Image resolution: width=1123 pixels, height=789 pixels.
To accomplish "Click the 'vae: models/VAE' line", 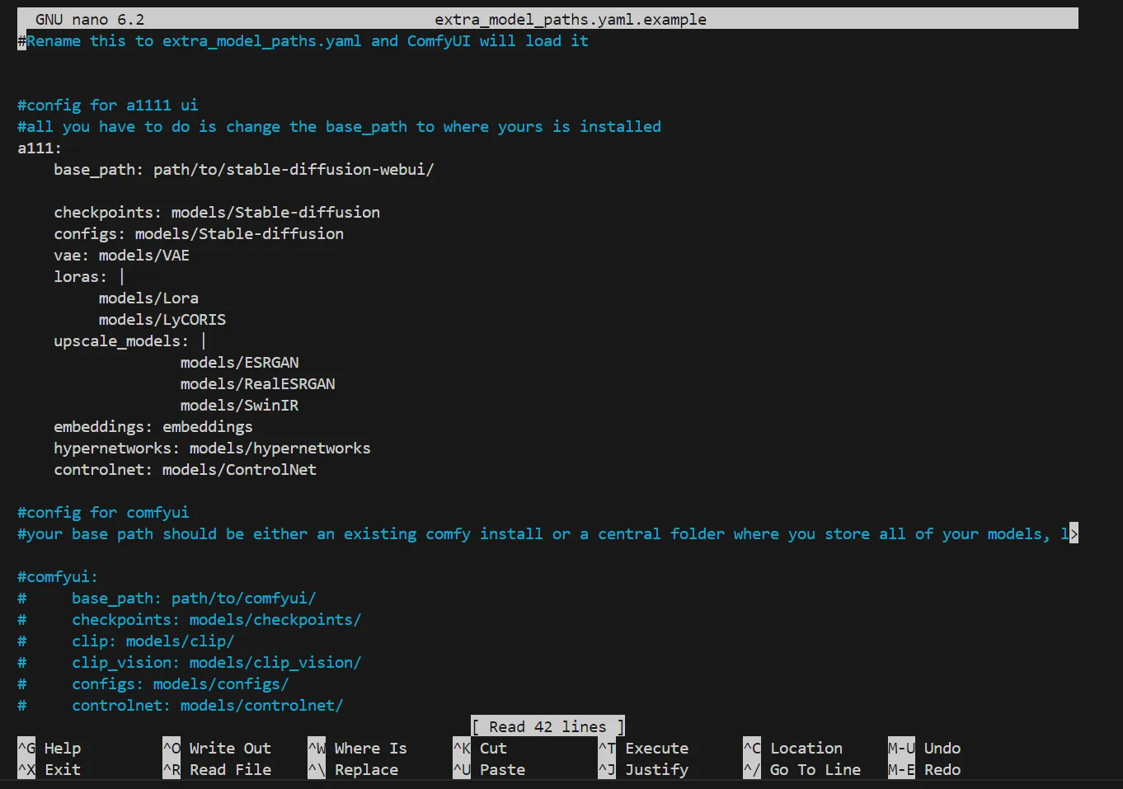I will tap(121, 255).
